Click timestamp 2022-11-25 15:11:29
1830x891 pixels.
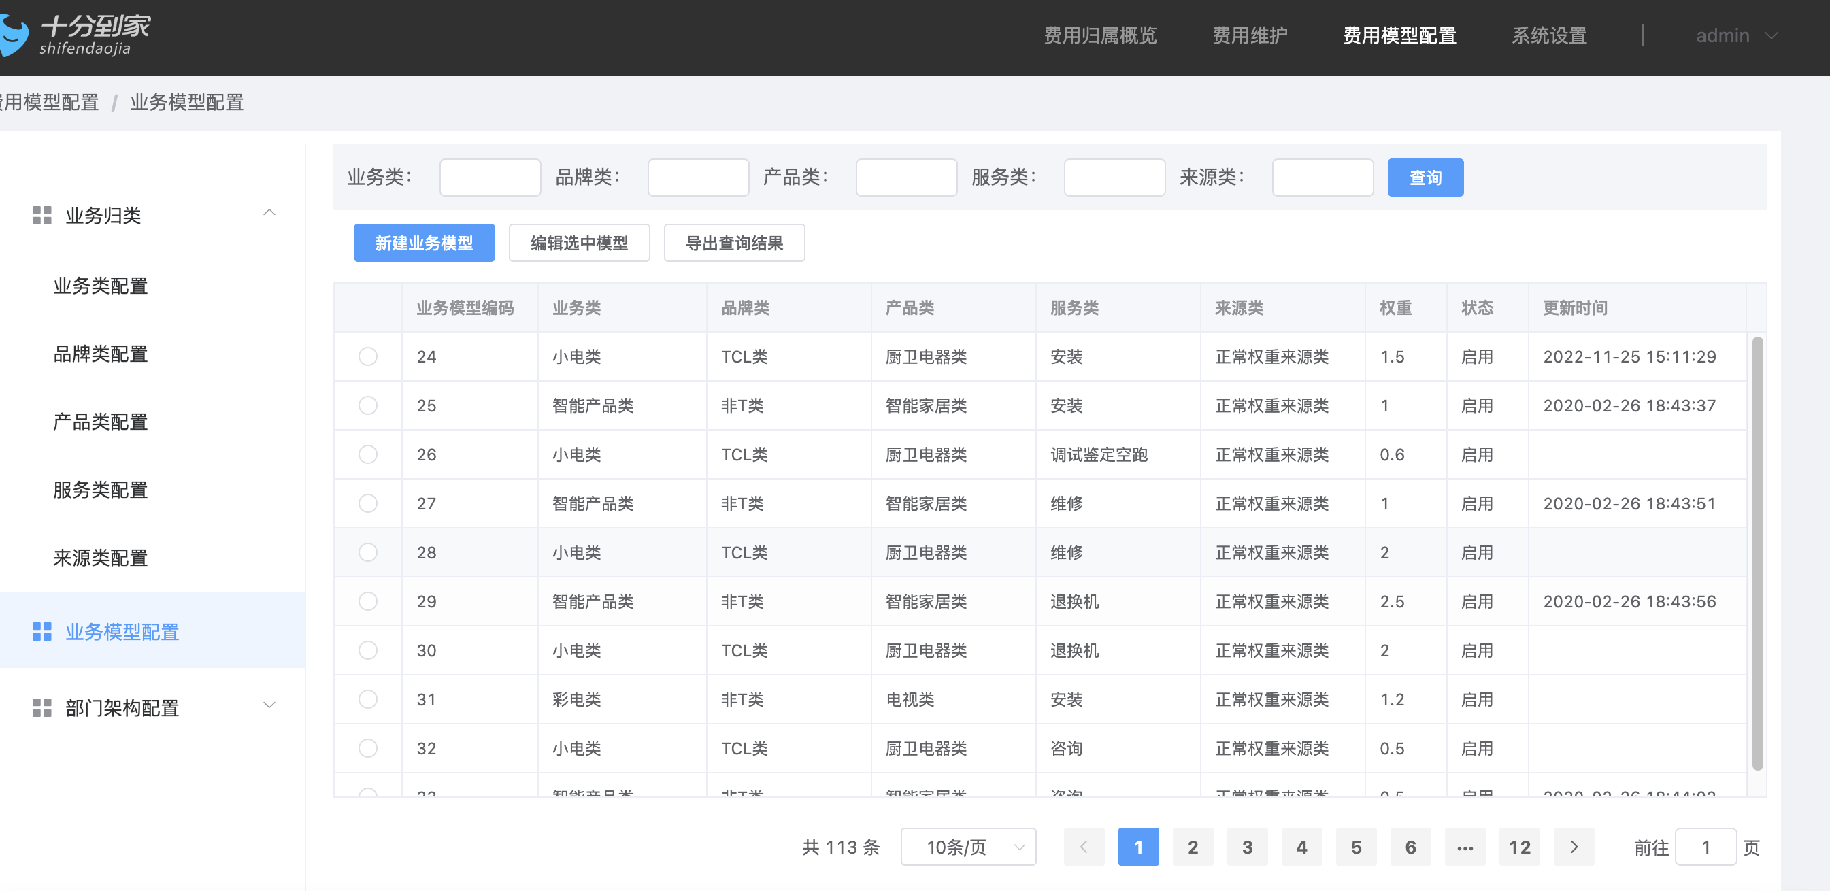1630,356
